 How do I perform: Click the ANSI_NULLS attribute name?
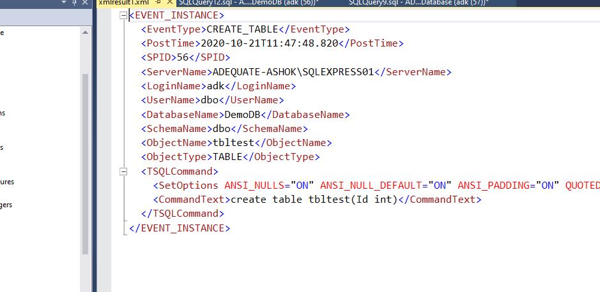(x=254, y=186)
